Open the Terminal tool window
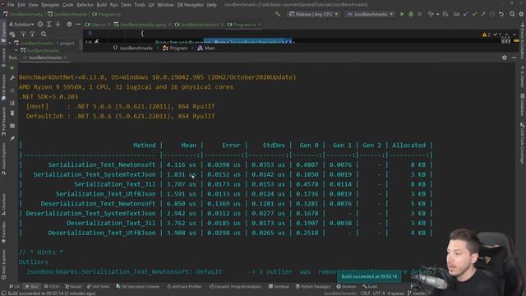 279,287
